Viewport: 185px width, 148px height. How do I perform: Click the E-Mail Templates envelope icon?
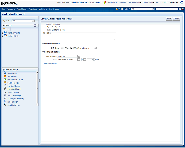[5, 83]
